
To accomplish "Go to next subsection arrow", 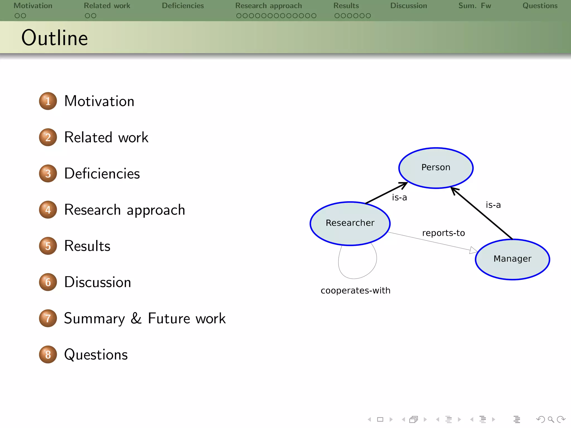I will (x=459, y=419).
